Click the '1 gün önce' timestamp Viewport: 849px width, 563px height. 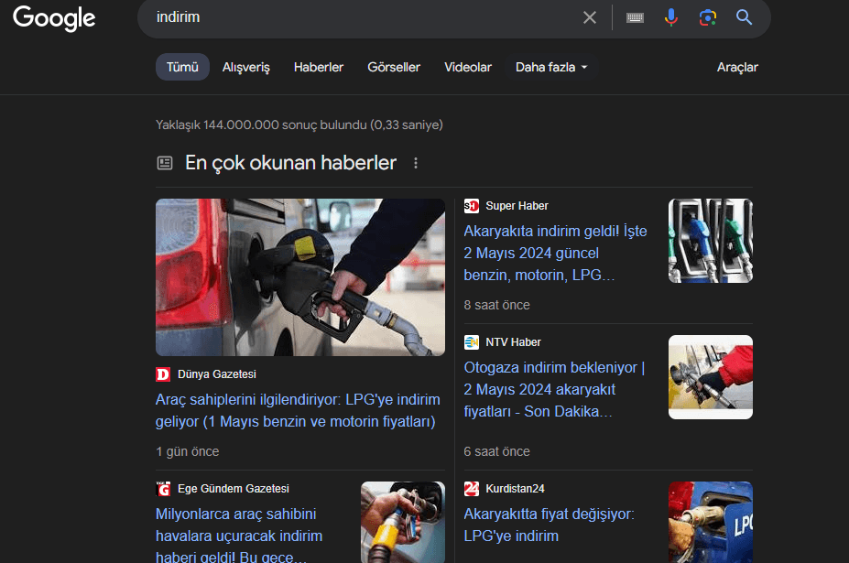[x=188, y=451]
